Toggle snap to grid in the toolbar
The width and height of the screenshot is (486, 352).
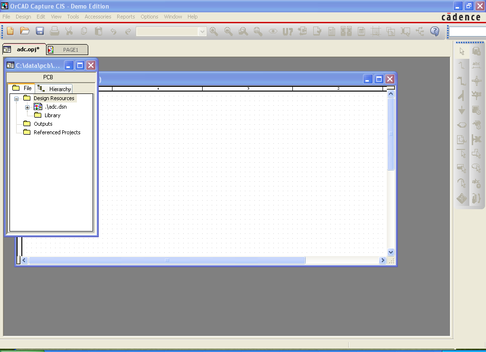pyautogui.click(x=376, y=31)
